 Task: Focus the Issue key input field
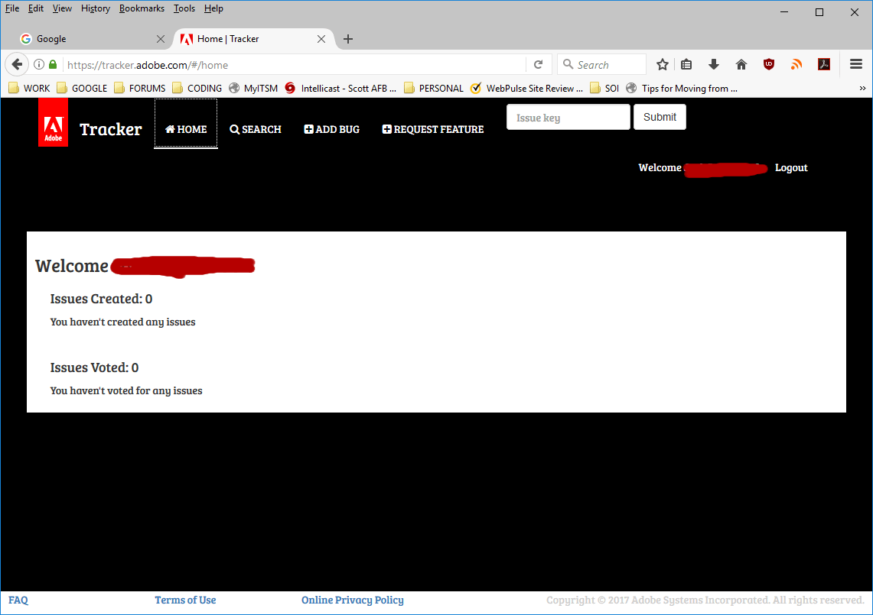coord(568,118)
